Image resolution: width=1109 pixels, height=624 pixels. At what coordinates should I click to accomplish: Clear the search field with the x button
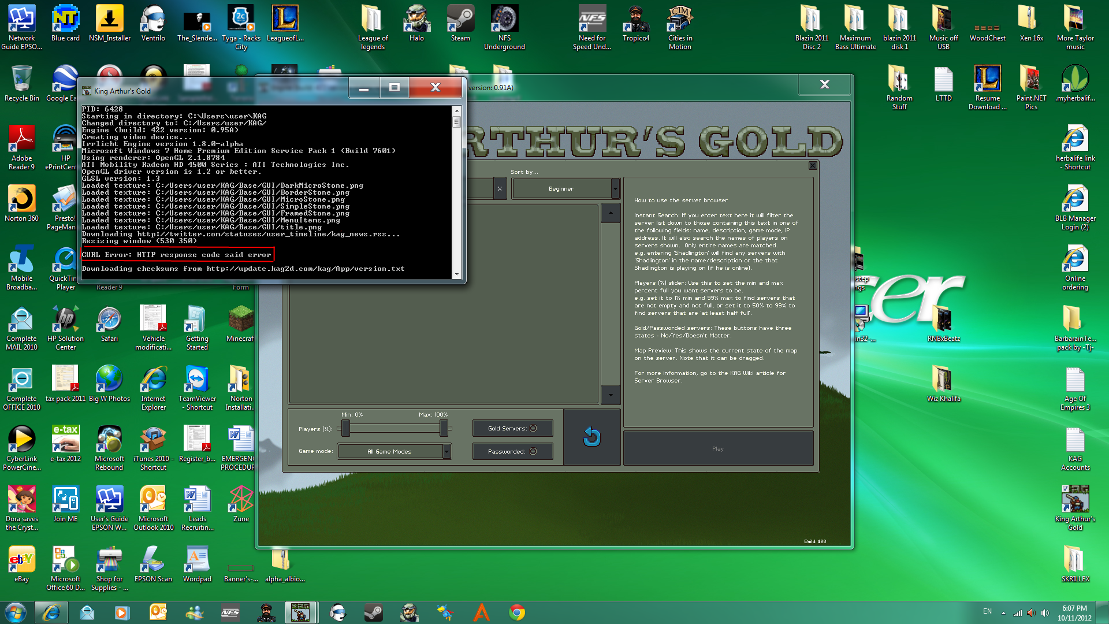[x=500, y=188]
